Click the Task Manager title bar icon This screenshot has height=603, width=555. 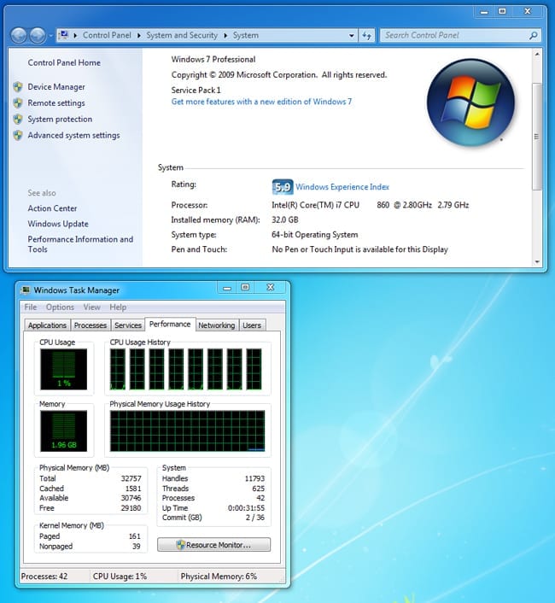pos(26,290)
